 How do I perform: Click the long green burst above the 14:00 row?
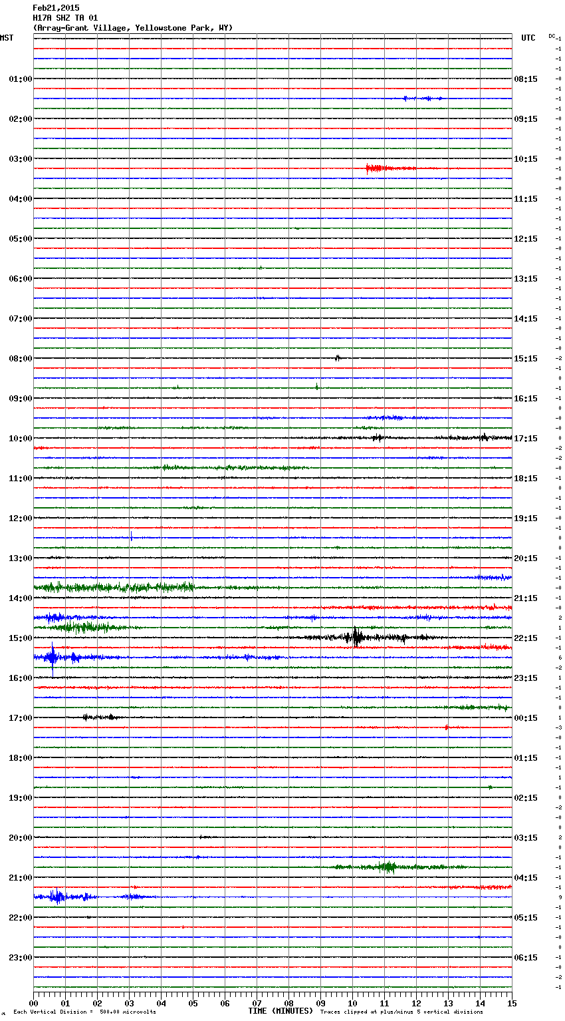114,587
